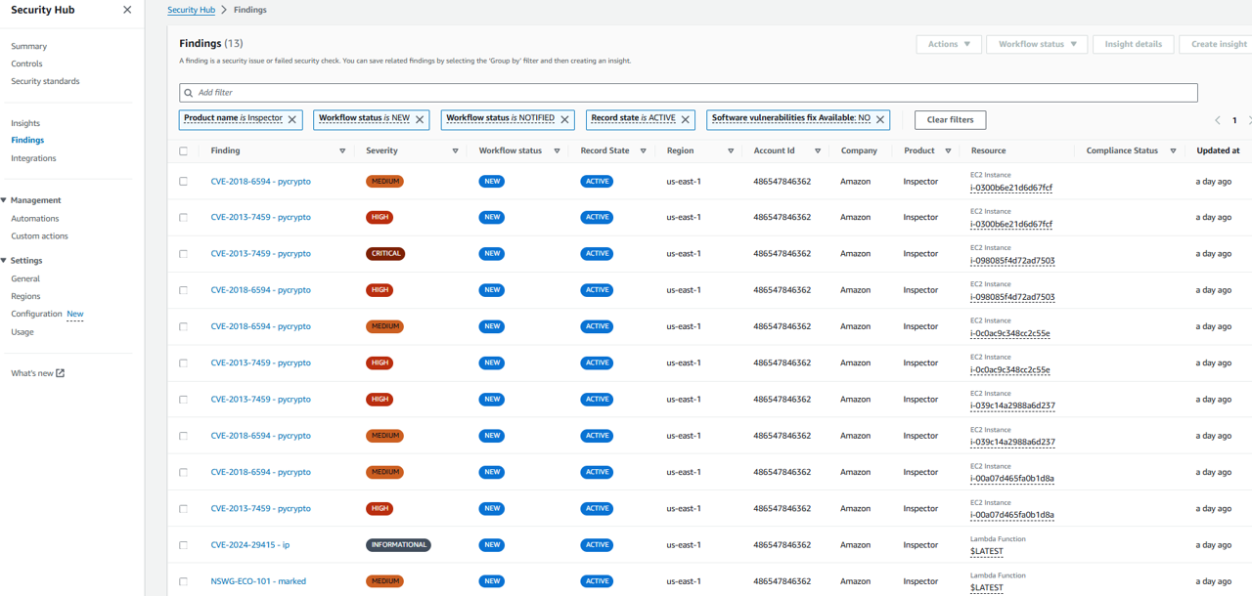
Task: Check the checkbox for NSWG-ECO-101 - marked
Action: pyautogui.click(x=183, y=581)
